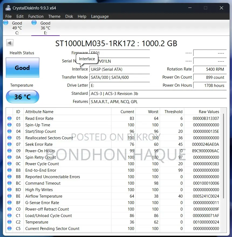Screen dimensions: 232x237
Task: Open the Edit menu
Action: (x=20, y=16)
